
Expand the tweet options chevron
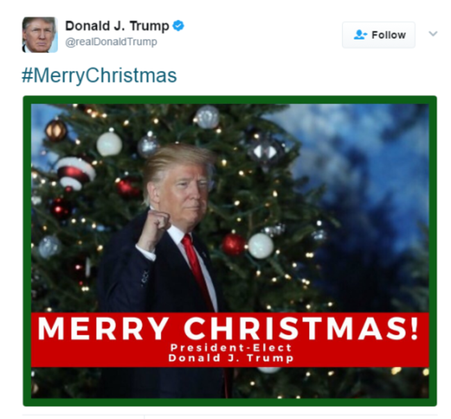click(x=433, y=34)
